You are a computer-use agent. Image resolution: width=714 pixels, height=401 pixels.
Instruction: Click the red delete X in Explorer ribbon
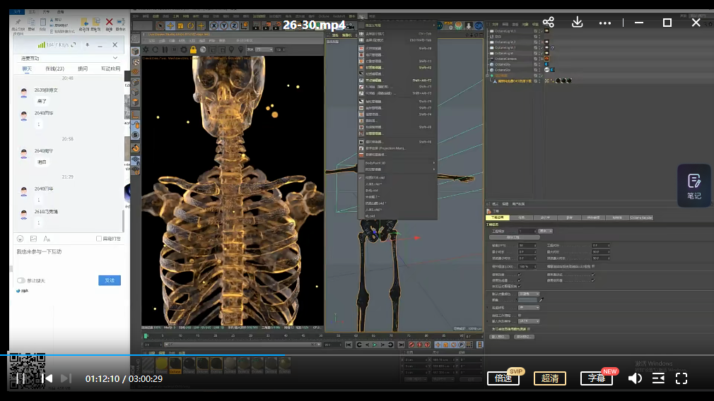pyautogui.click(x=110, y=22)
